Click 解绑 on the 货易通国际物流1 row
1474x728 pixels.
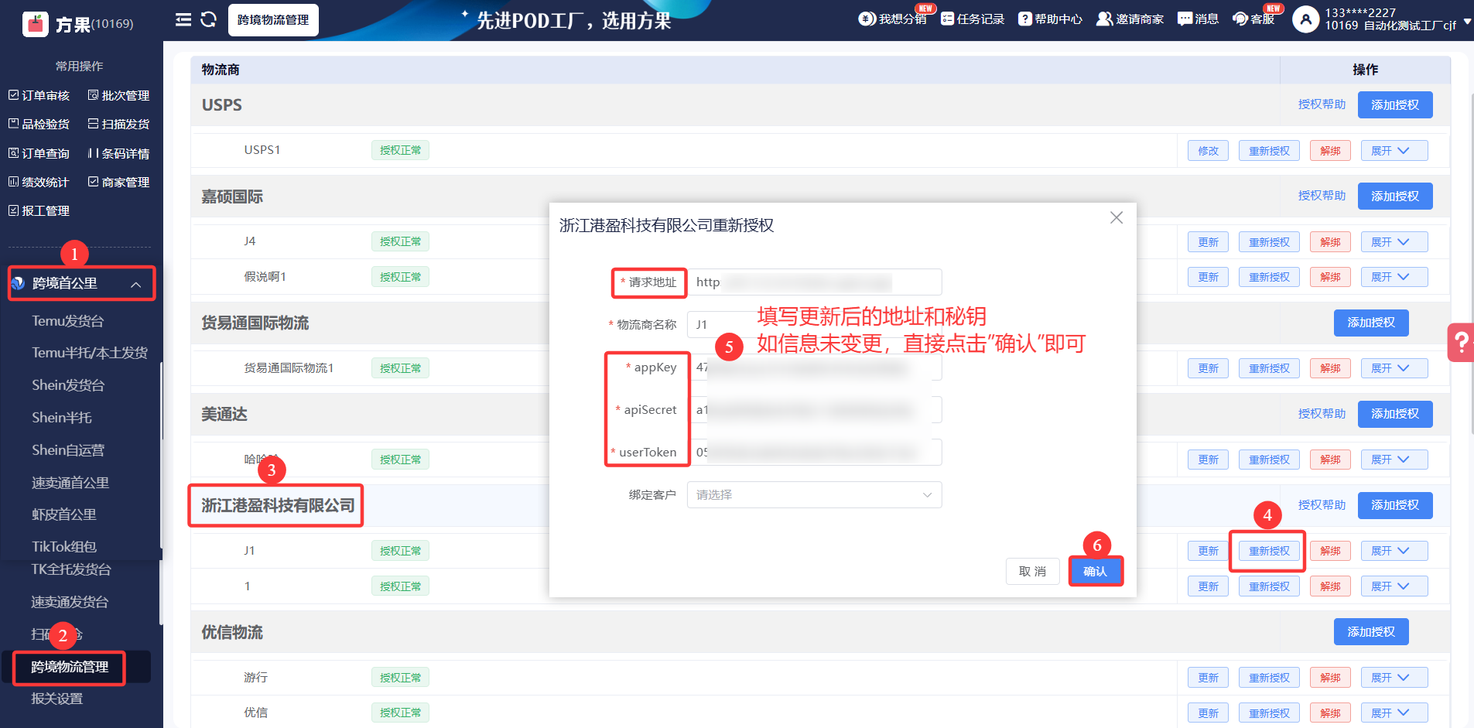point(1330,368)
